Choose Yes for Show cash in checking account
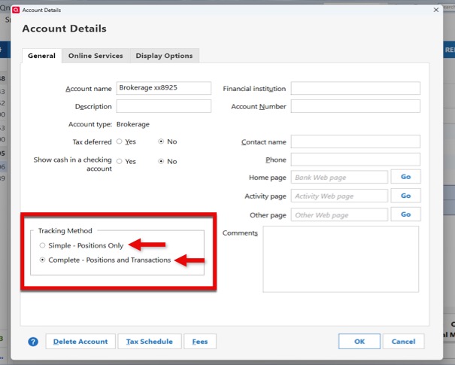 coord(120,161)
